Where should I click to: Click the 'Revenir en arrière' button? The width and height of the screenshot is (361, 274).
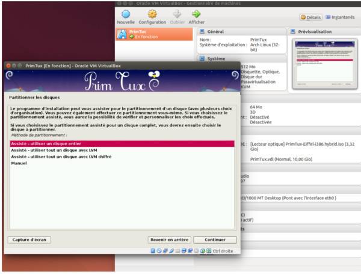coord(170,240)
